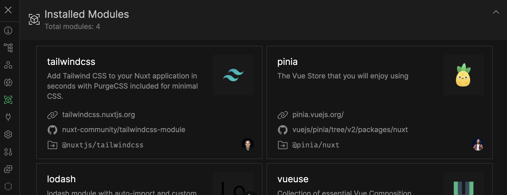Viewport: 507px width, 195px height.
Task: Click the @pinia/nuxt package path
Action: tap(316, 145)
